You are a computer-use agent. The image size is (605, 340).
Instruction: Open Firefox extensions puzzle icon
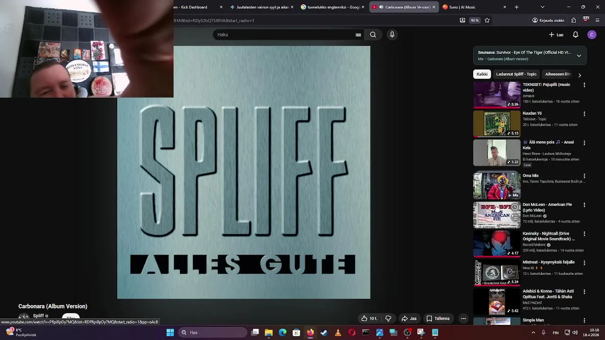(573, 20)
